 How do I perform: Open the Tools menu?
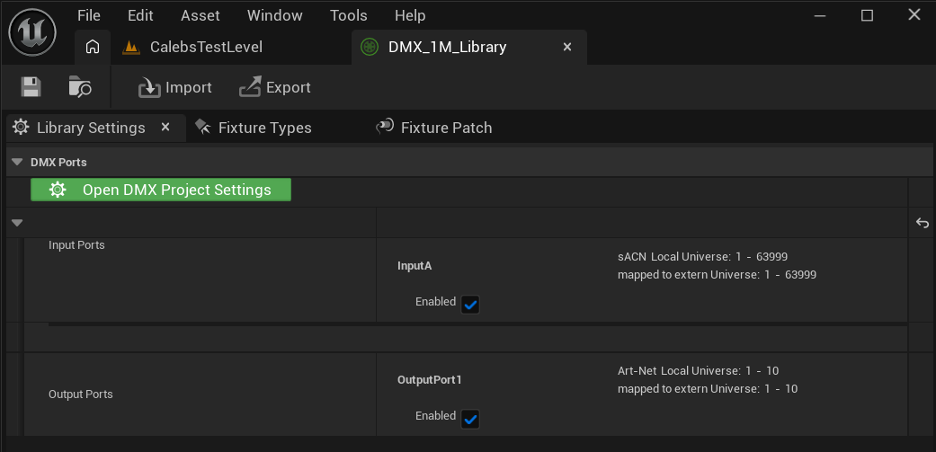tap(349, 15)
